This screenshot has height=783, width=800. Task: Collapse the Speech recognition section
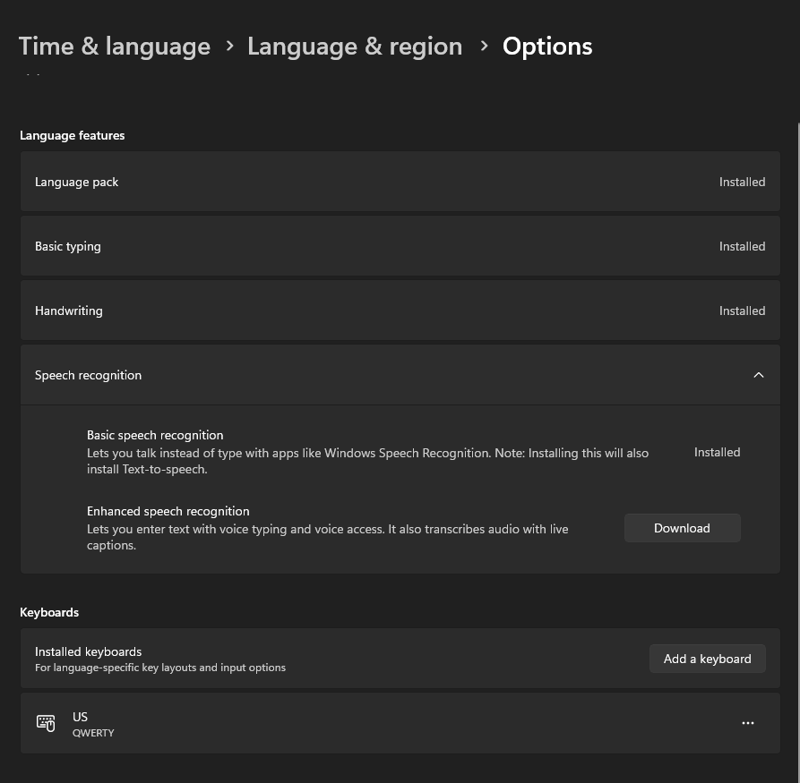[758, 375]
